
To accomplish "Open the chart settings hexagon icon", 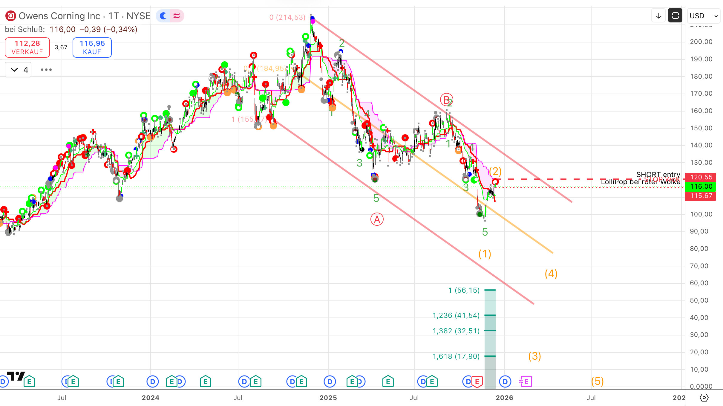I will tap(704, 398).
